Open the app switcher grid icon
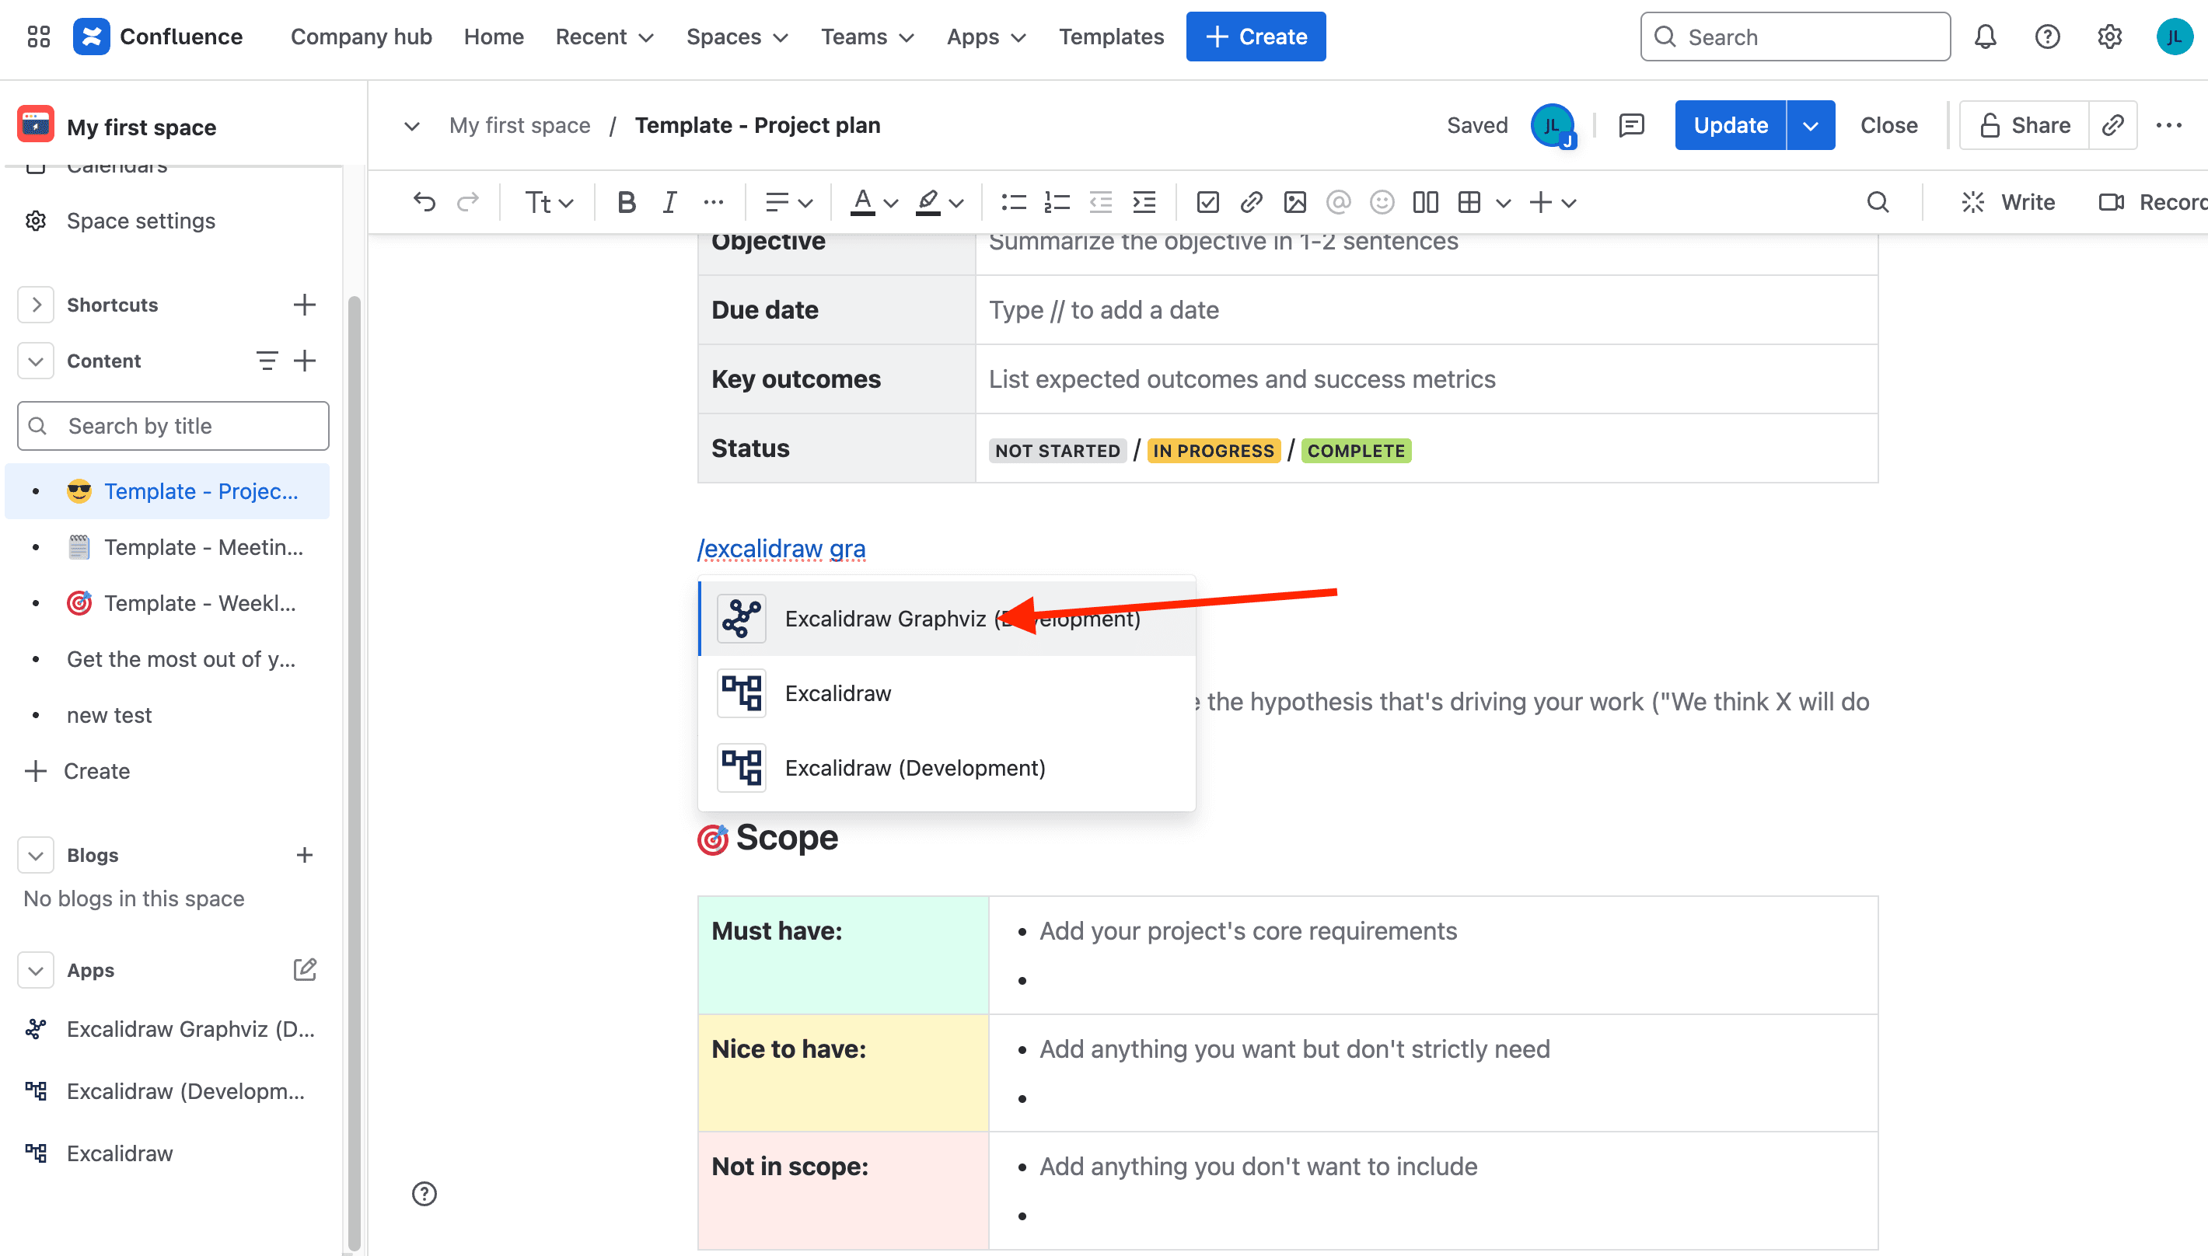This screenshot has height=1256, width=2208. click(38, 37)
